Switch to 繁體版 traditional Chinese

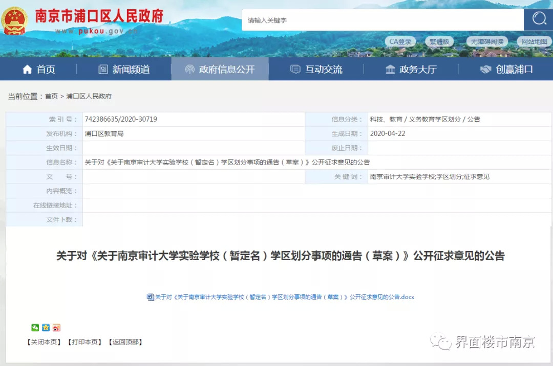pos(439,41)
